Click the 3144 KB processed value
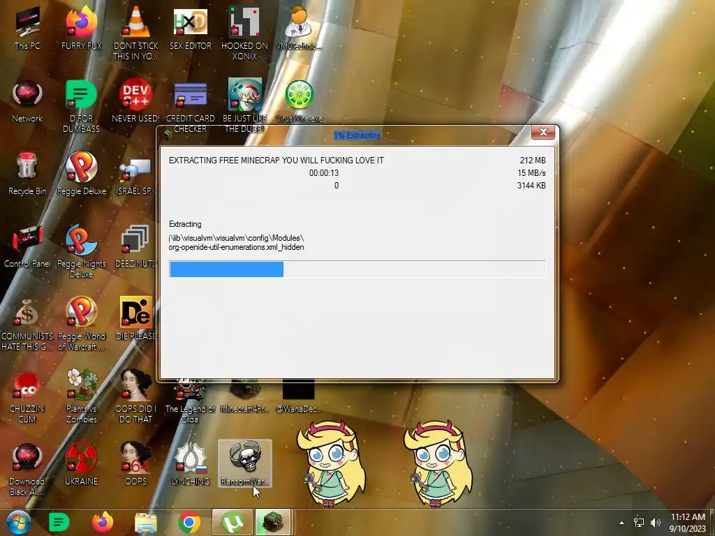The height and width of the screenshot is (536, 715). point(531,186)
